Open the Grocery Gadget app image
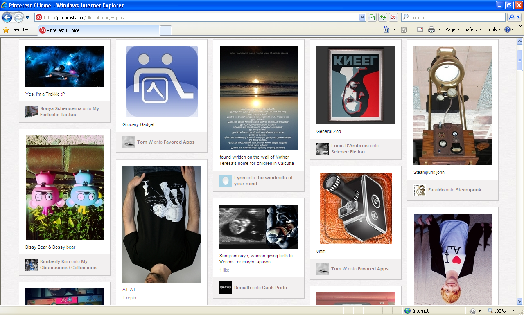This screenshot has height=315, width=524. 162,81
